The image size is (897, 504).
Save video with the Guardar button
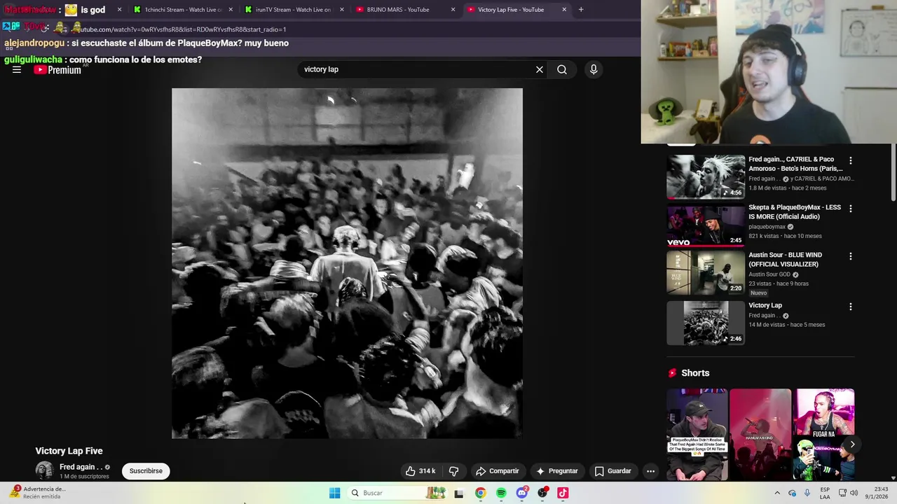[x=613, y=471]
